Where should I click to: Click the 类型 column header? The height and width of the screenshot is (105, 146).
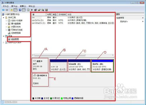(x=55, y=15)
